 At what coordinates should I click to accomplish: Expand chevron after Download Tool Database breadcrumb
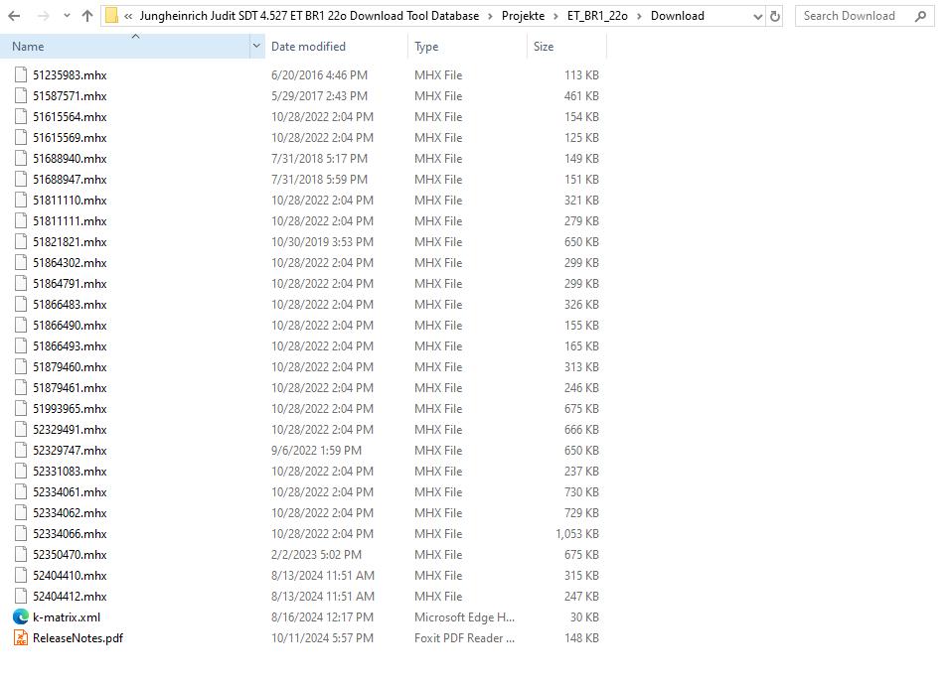click(x=490, y=16)
